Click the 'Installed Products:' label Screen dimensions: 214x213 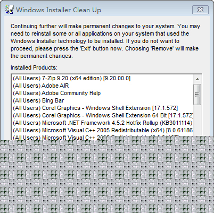click(x=34, y=67)
